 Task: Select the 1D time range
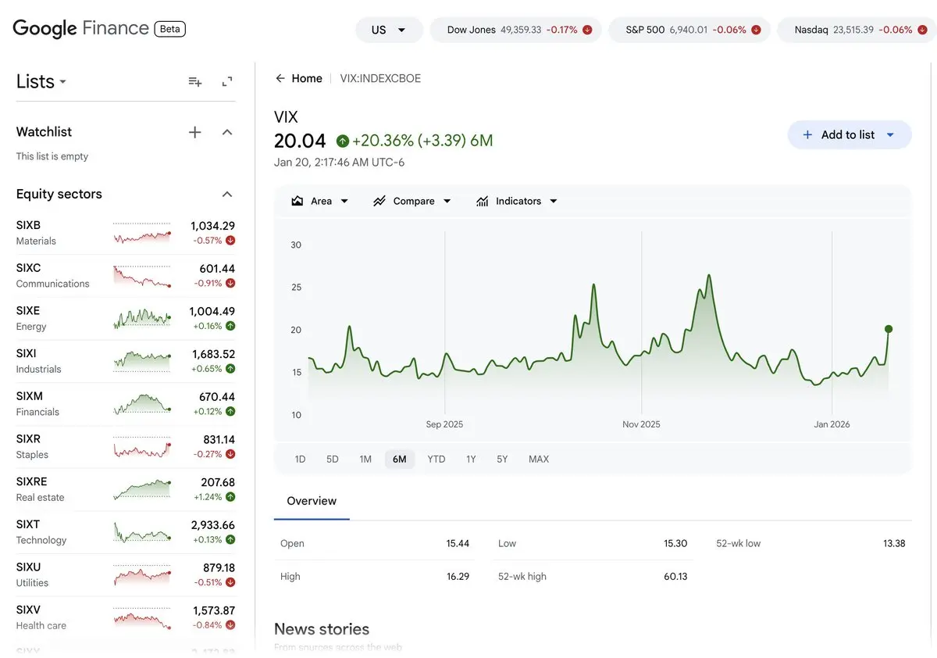pyautogui.click(x=300, y=459)
